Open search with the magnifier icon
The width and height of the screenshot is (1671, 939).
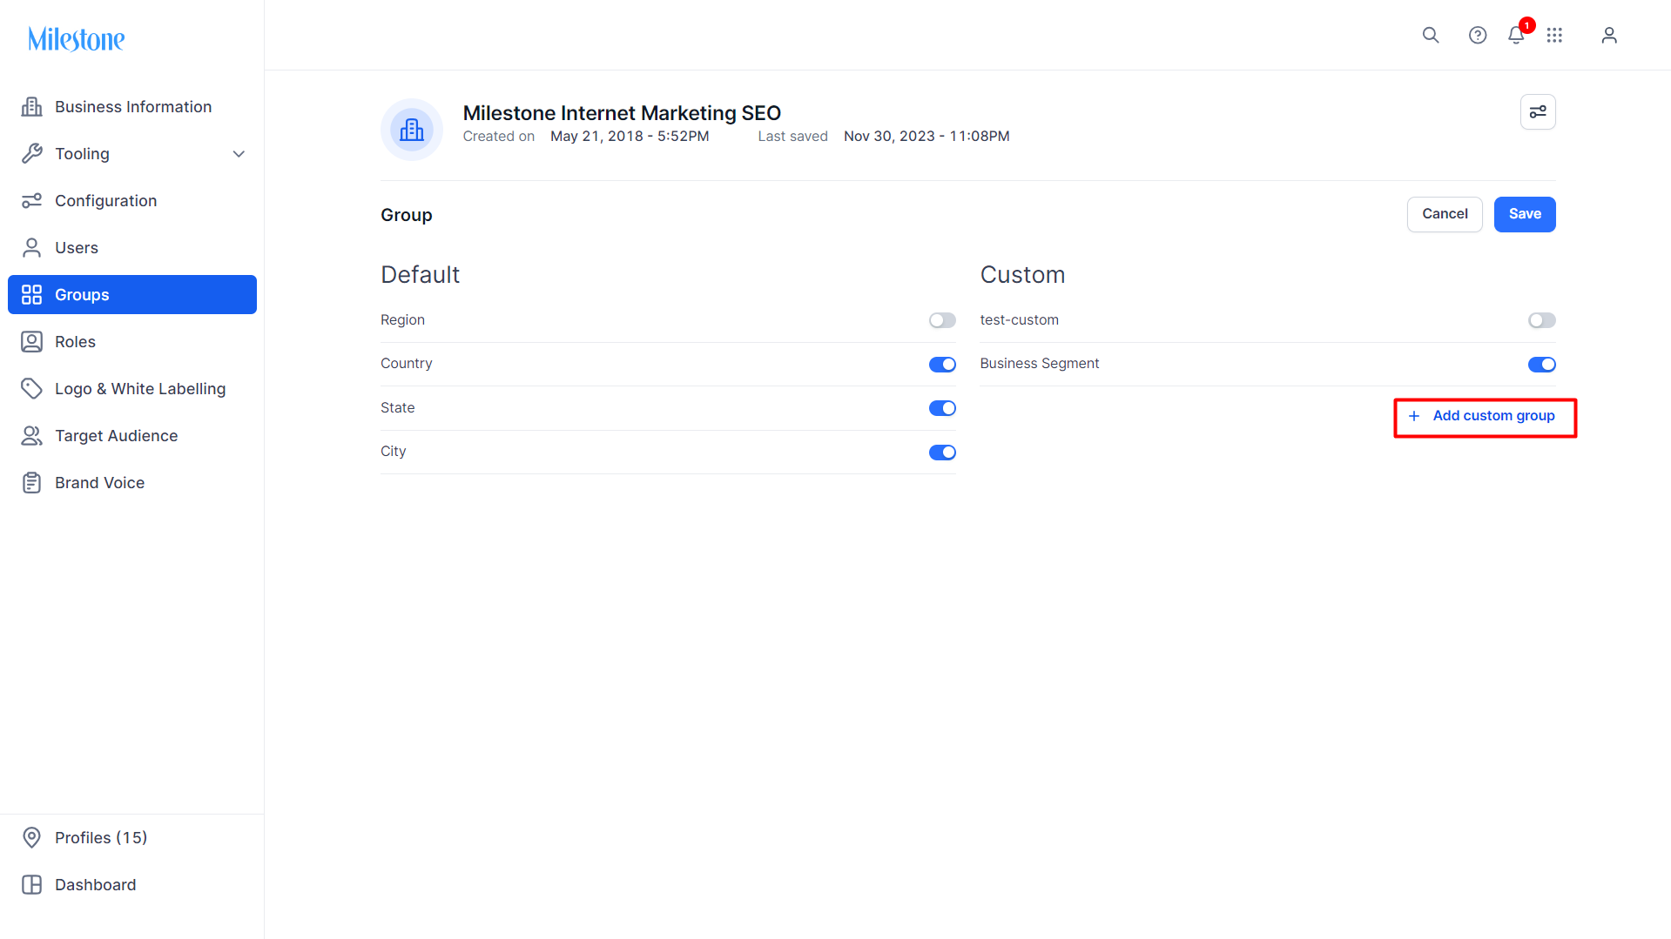tap(1431, 35)
